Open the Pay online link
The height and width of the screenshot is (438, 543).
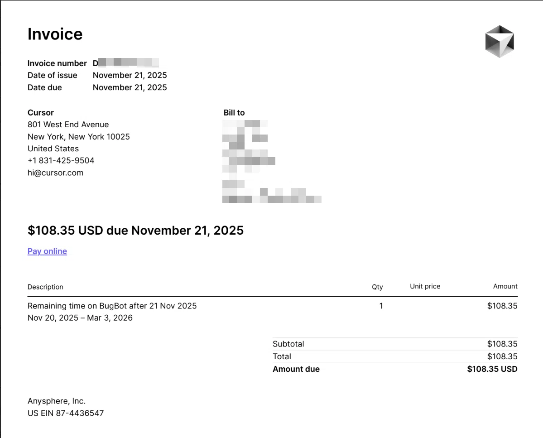(x=47, y=251)
